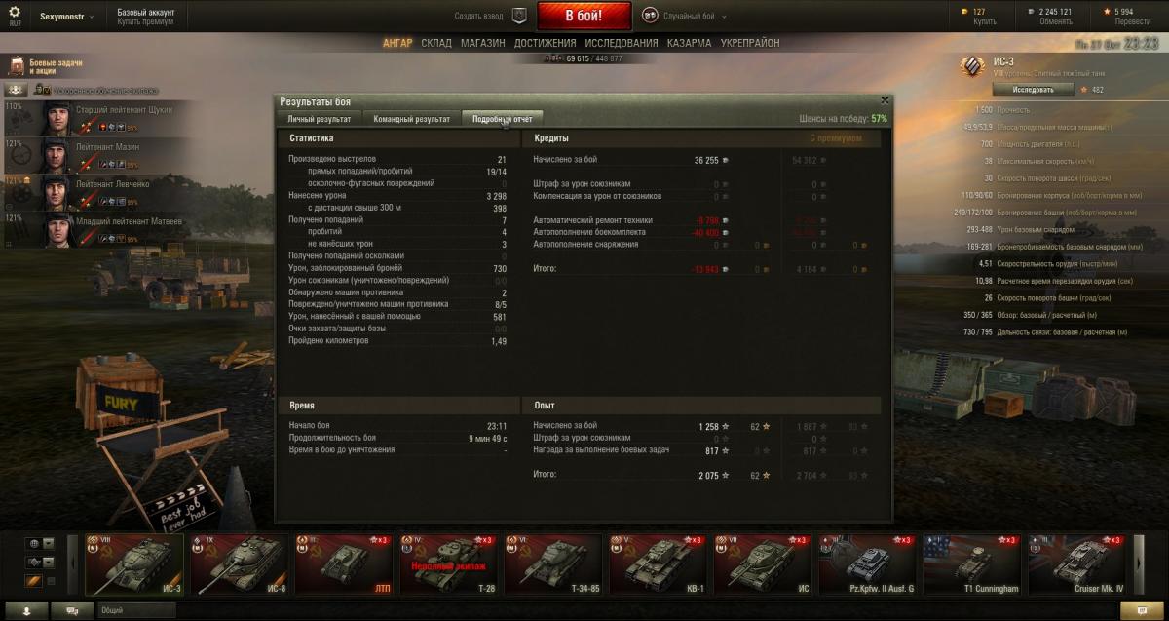This screenshot has height=621, width=1169.
Task: Click the red В бой! button
Action: [x=584, y=16]
